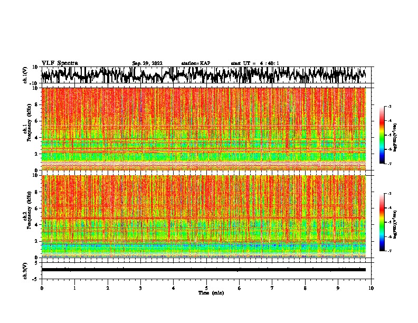
Task: Select the date 'Sep. 29, 2022'
Action: coord(147,63)
